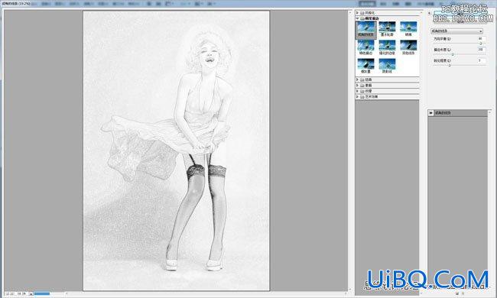497x298 pixels.
Task: Hide the filter thumbnails with the collapse arrow
Action: pyautogui.click(x=429, y=13)
